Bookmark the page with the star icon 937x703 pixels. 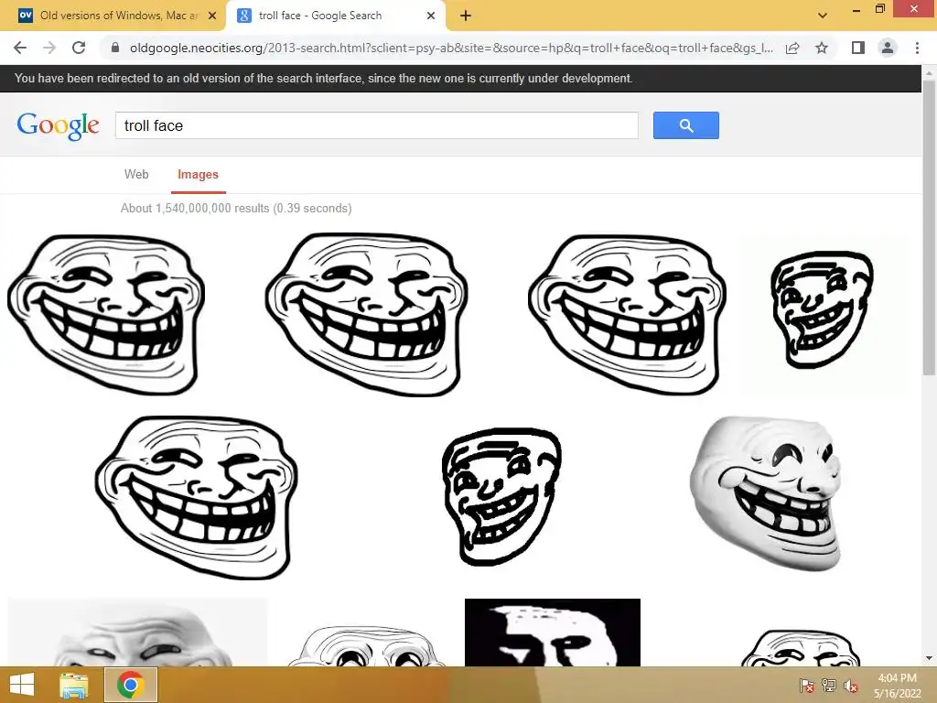pos(822,48)
